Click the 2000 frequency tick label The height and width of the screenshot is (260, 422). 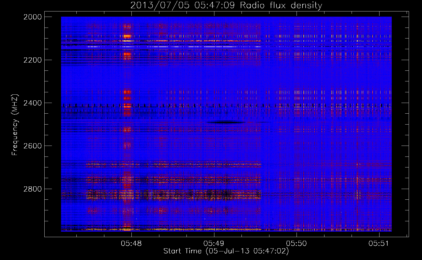coord(33,17)
